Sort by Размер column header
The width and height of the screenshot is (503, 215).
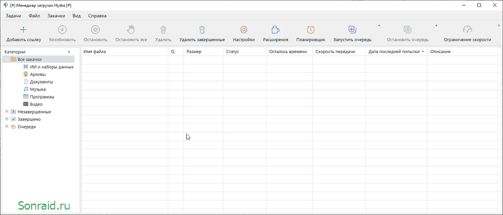pos(204,51)
